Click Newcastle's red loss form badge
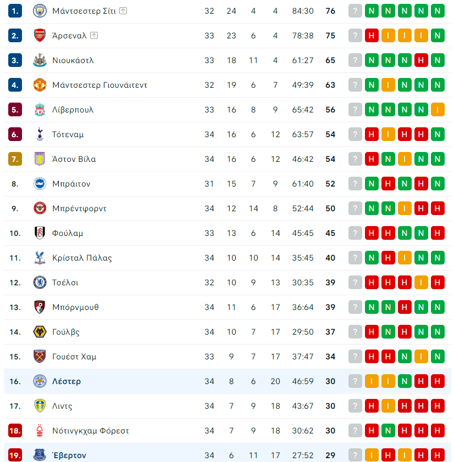 422,60
